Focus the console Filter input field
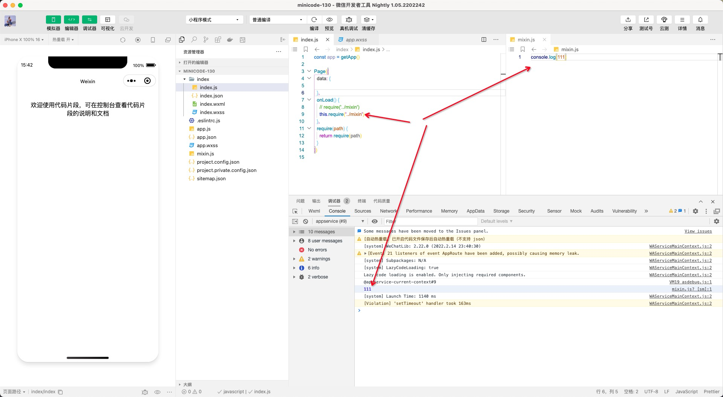Image resolution: width=723 pixels, height=397 pixels. (x=431, y=221)
